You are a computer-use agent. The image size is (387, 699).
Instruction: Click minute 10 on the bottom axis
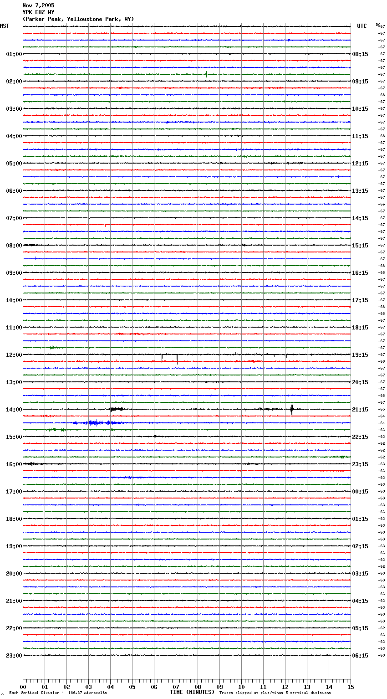(x=241, y=687)
